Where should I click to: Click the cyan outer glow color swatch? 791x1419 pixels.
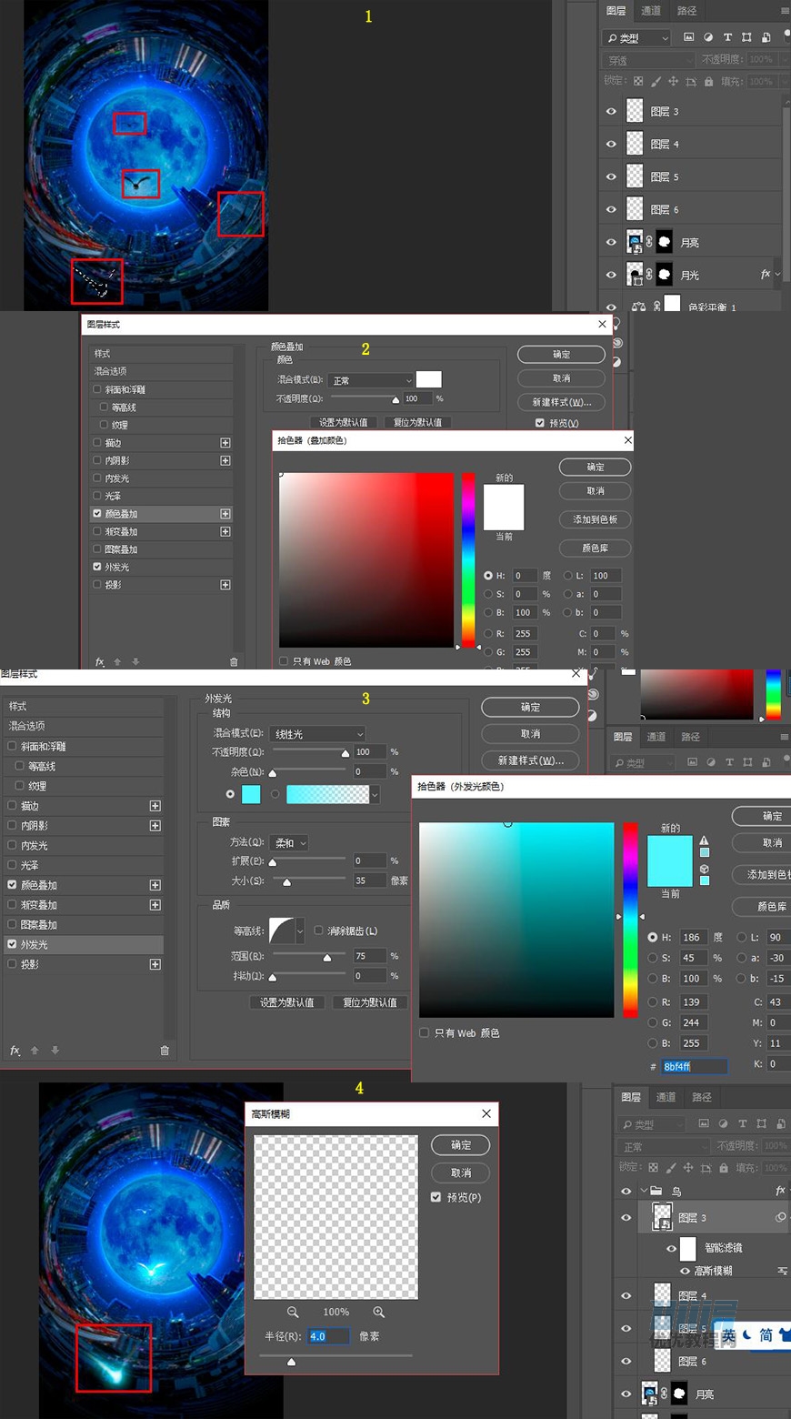(x=251, y=794)
